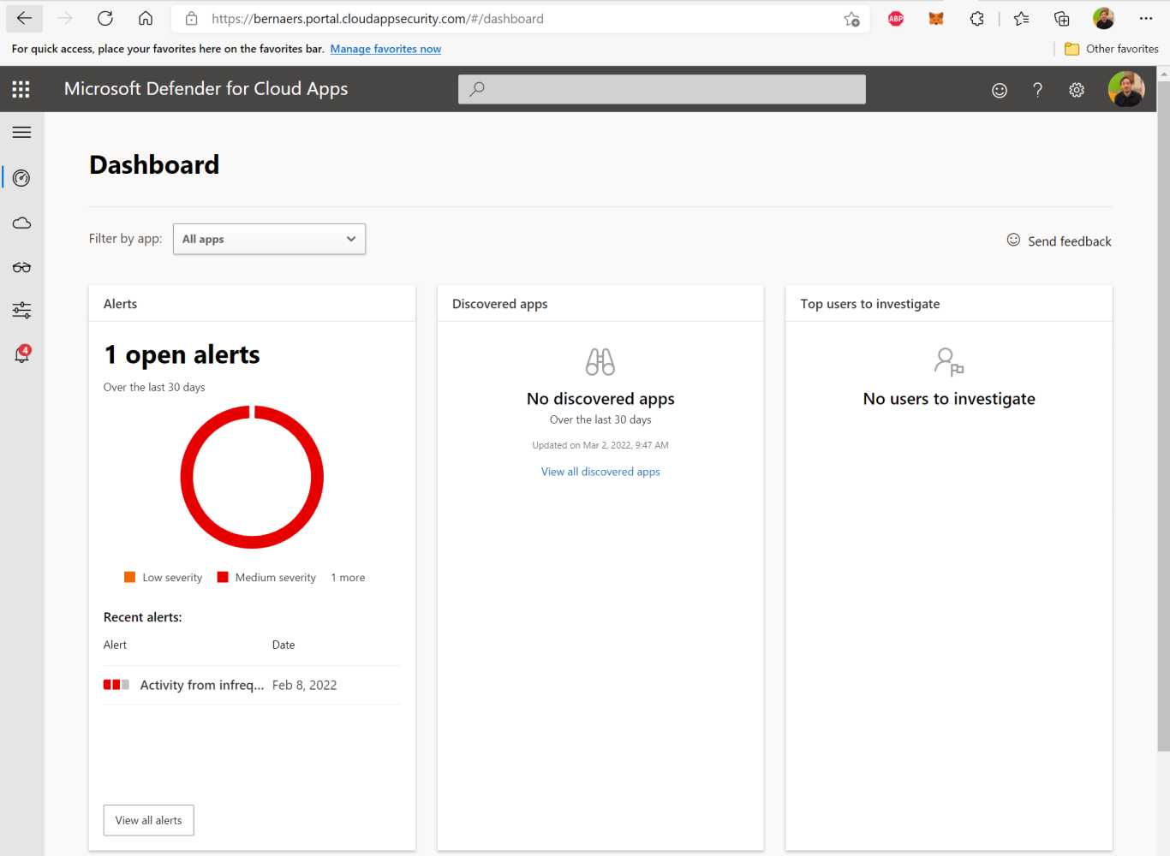Select the Cloud Discovery cloud icon

point(21,223)
